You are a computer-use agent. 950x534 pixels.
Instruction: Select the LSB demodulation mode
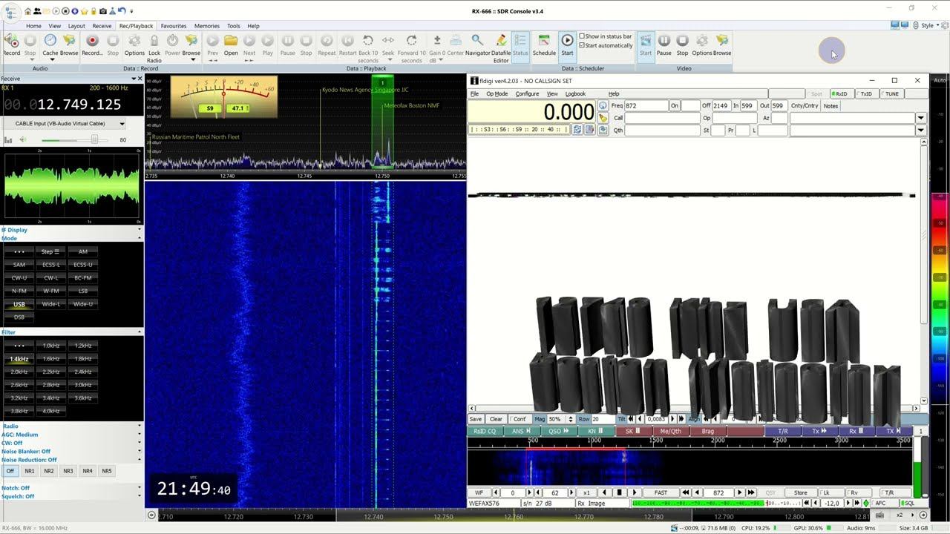pos(83,291)
